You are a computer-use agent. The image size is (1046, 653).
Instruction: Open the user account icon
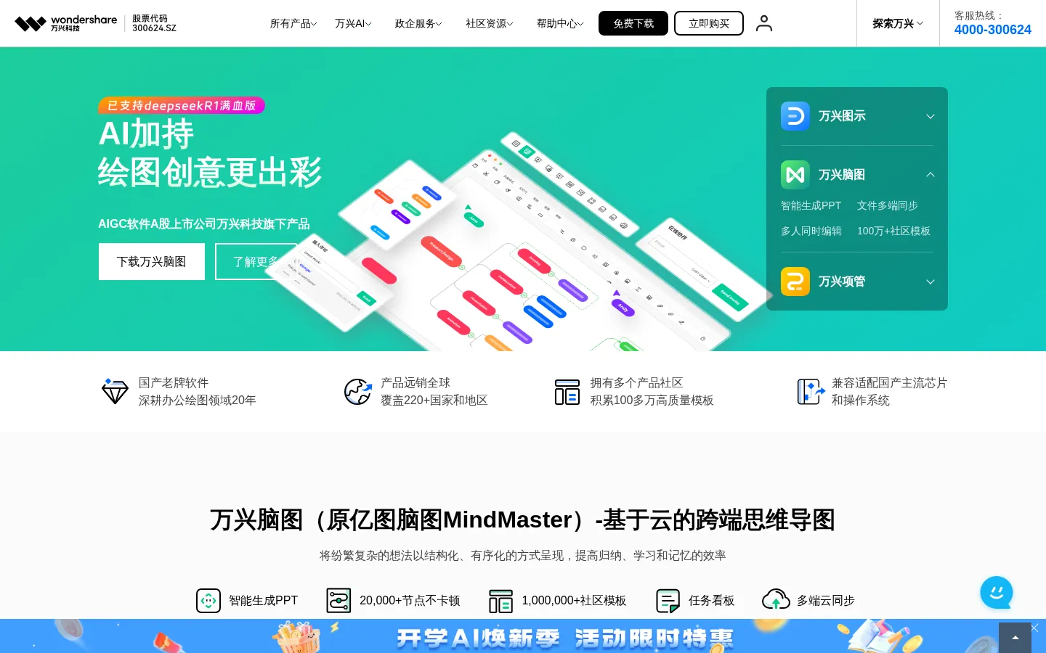[x=763, y=23]
